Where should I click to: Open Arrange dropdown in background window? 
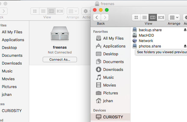coord(73,11)
